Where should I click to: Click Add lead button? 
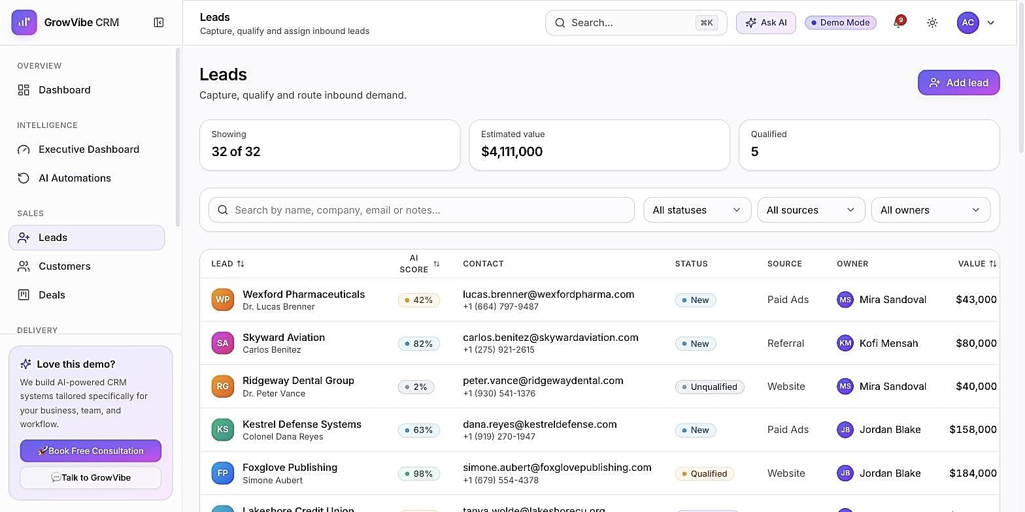click(x=958, y=82)
